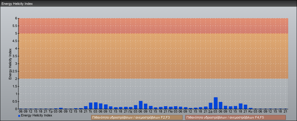This screenshot has width=297, height=121.
Task: Click the y-axis value 2
Action: (x=16, y=79)
